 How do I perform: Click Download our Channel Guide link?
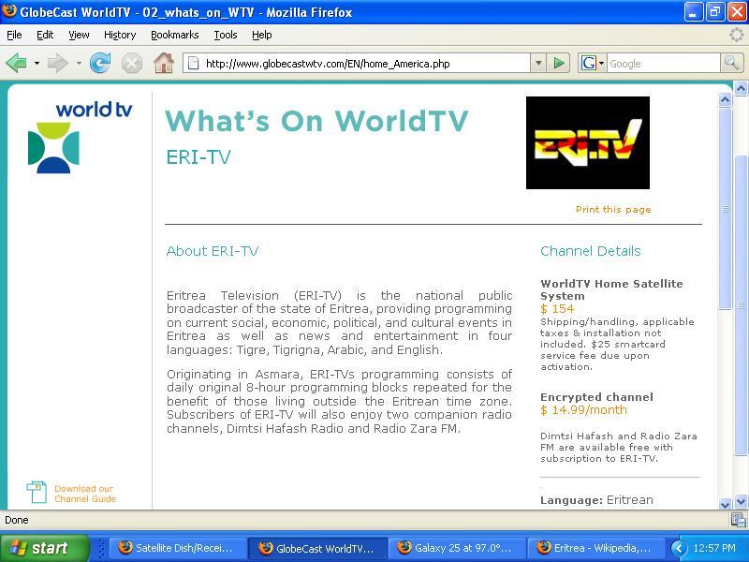[x=85, y=494]
